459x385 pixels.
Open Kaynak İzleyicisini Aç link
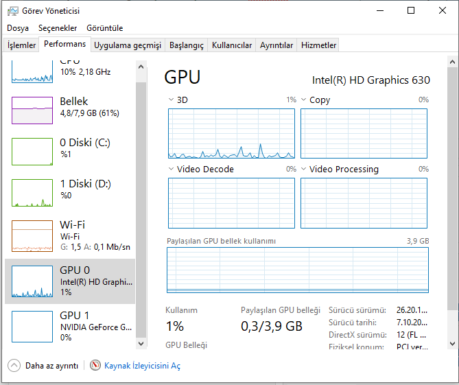click(x=142, y=366)
